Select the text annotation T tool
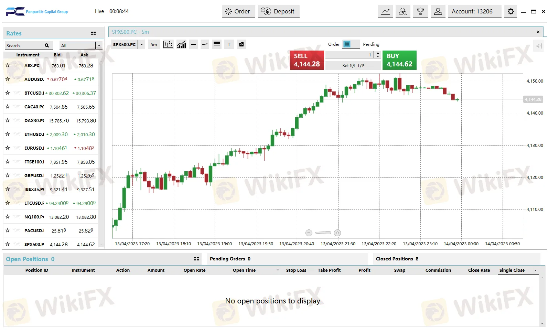The height and width of the screenshot is (333, 548). pyautogui.click(x=229, y=44)
